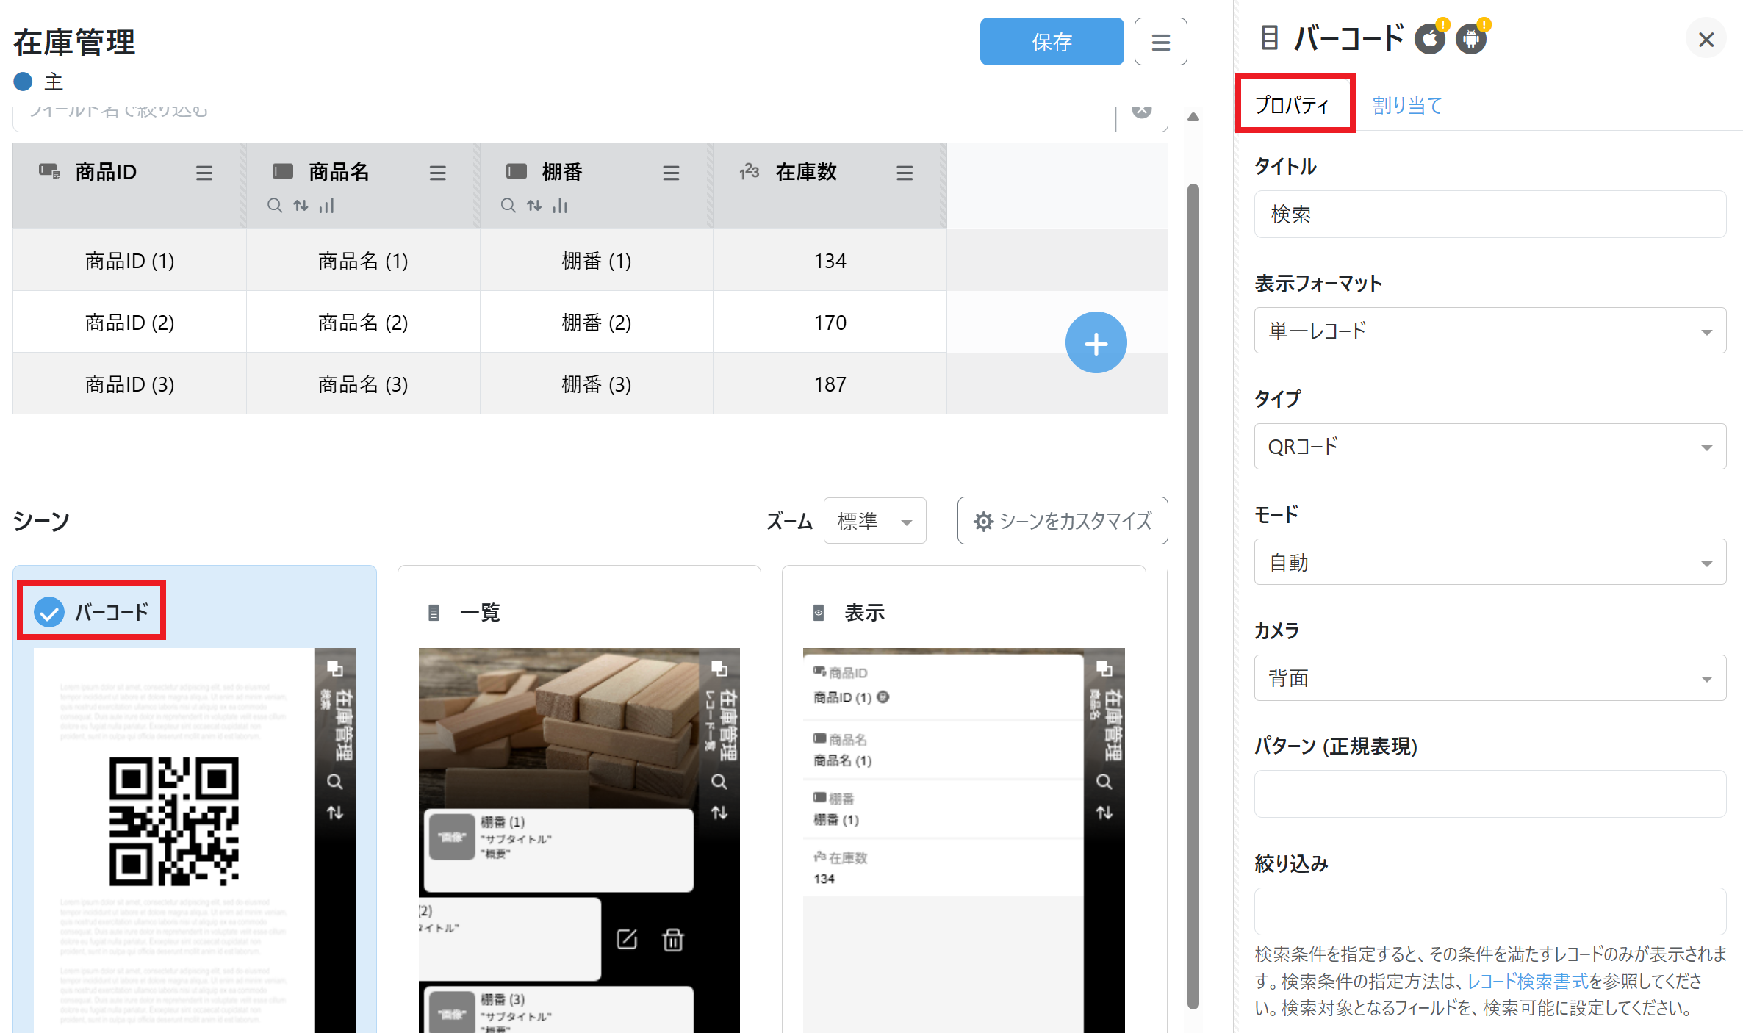Screen dimensions: 1743x1033
Task: Toggle the バーコード scene checkmark
Action: click(x=49, y=612)
